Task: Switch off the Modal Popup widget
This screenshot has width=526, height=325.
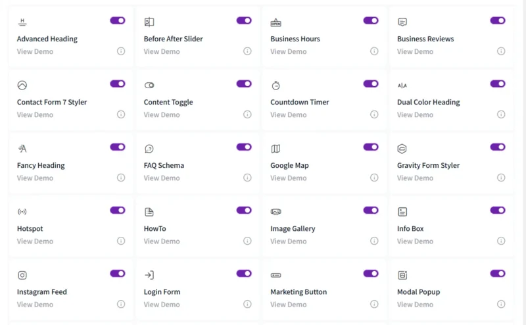Action: (498, 273)
